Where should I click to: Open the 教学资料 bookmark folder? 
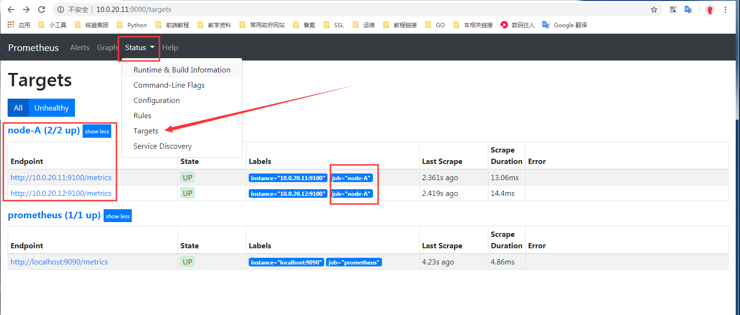tap(214, 25)
